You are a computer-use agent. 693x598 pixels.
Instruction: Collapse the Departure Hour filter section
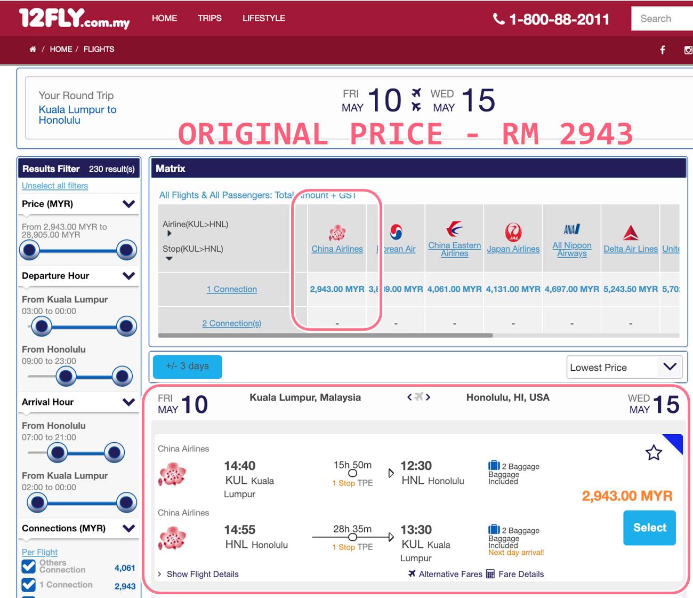tap(128, 276)
